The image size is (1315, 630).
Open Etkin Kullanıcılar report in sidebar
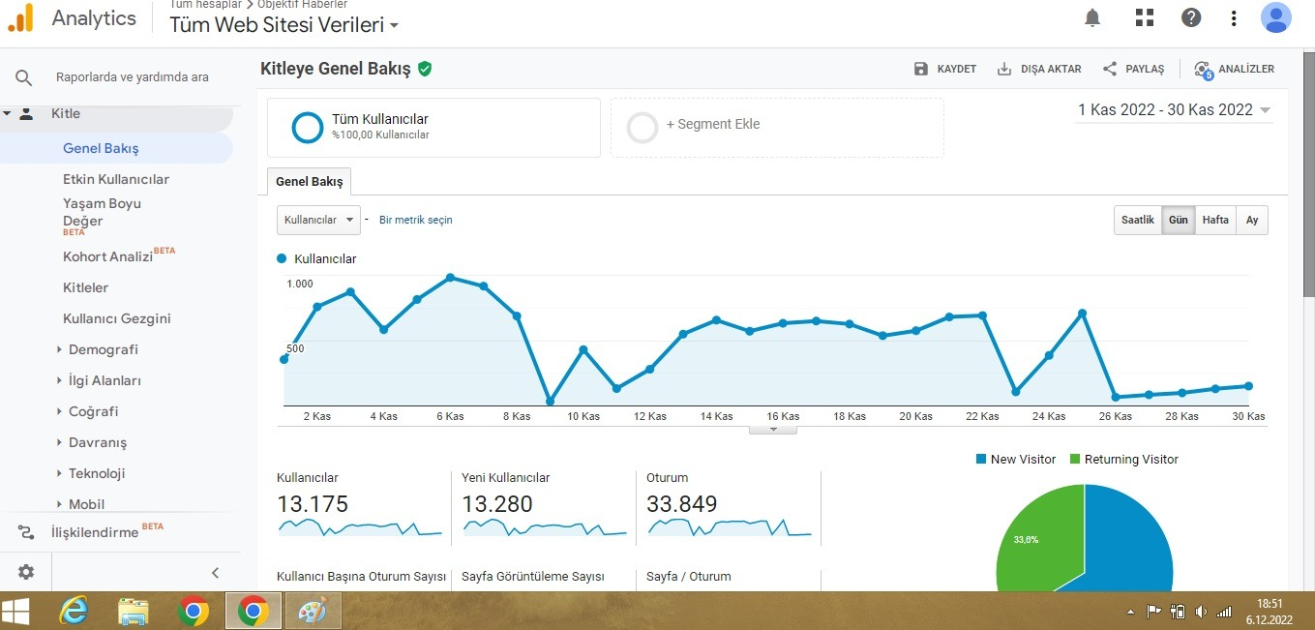tap(116, 179)
